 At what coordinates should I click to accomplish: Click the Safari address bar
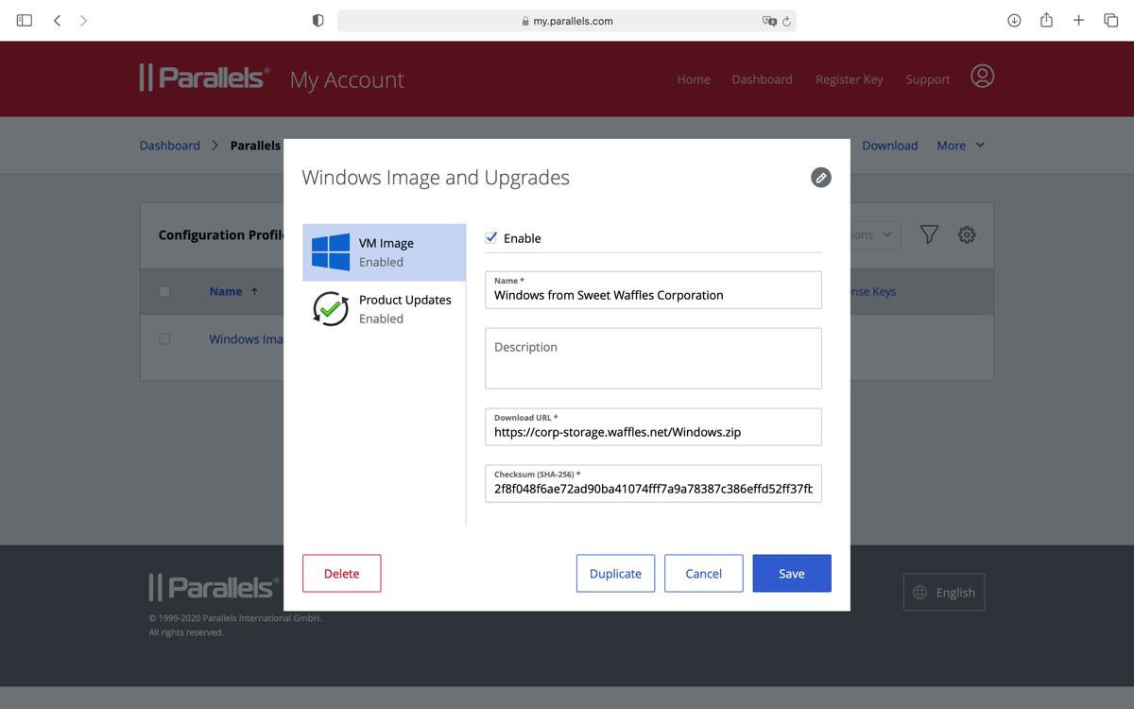(567, 21)
